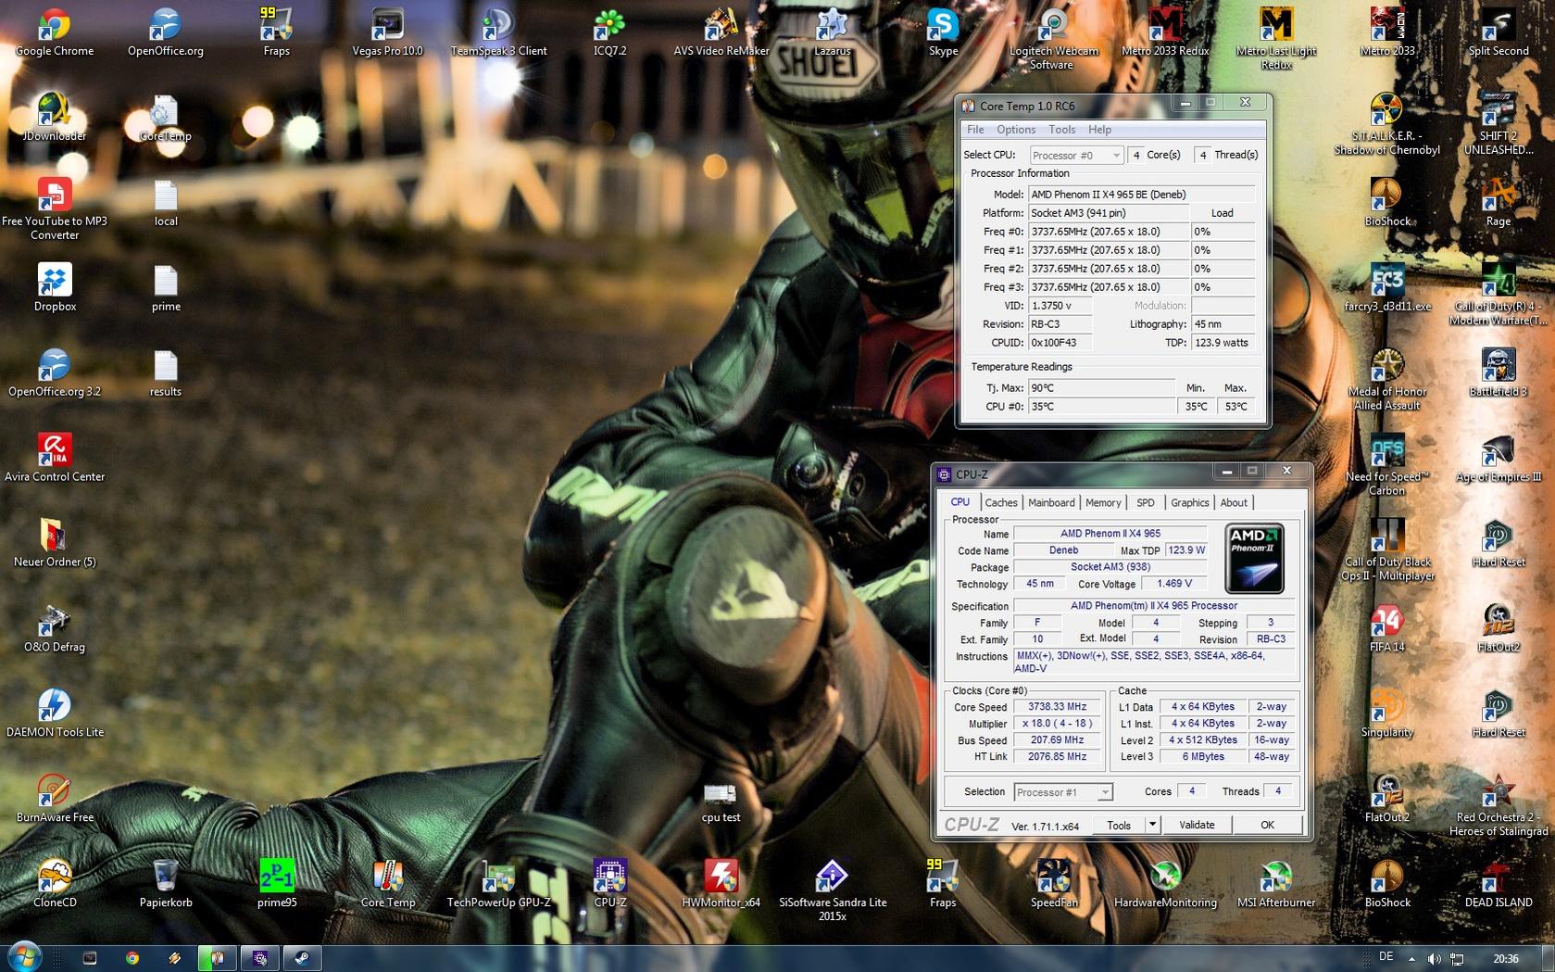Select the MSI Afterburner desktop icon
This screenshot has width=1555, height=972.
(1276, 884)
